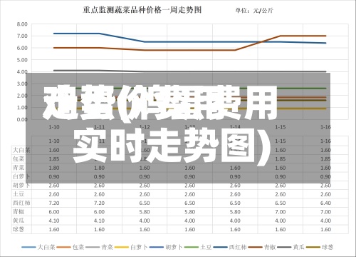Screen dimensions: 356x257
Task: Click the 西红柿 row header in the table
Action: [21, 203]
